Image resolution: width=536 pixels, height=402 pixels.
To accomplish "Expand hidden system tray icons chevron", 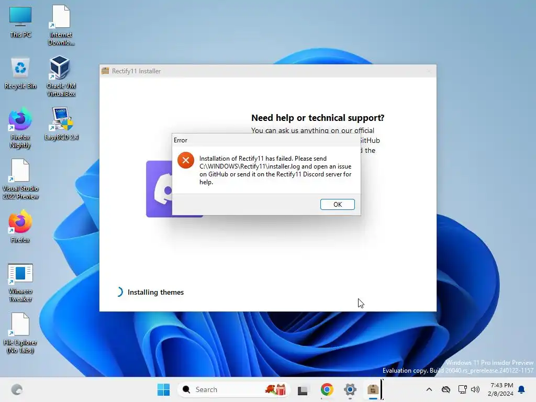I will [x=429, y=389].
